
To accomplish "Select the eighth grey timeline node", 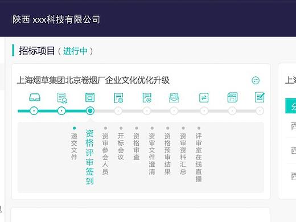I will point(232,111).
